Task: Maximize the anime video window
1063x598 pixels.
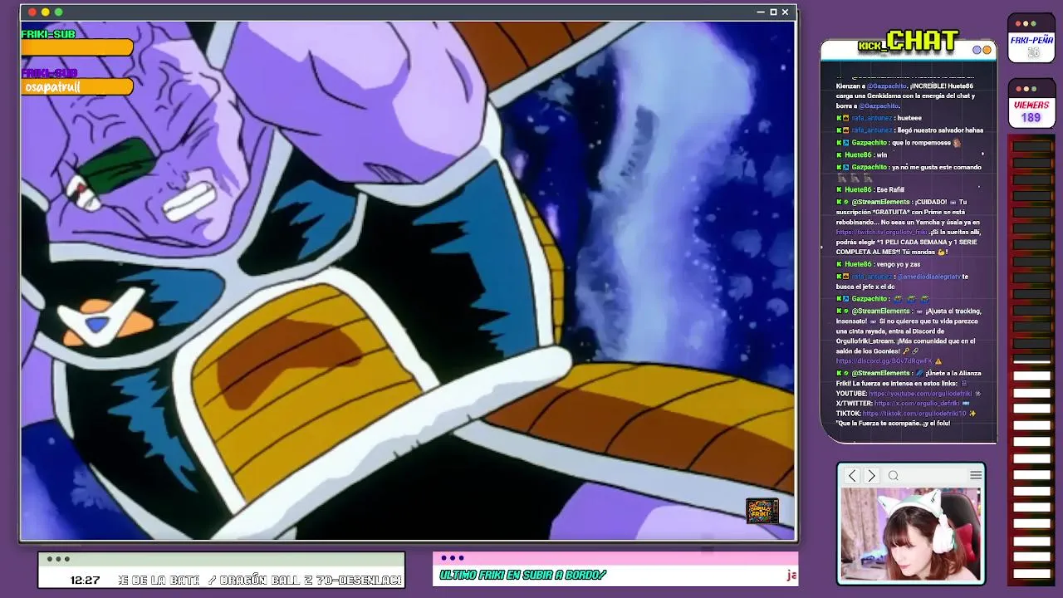Action: click(x=773, y=12)
